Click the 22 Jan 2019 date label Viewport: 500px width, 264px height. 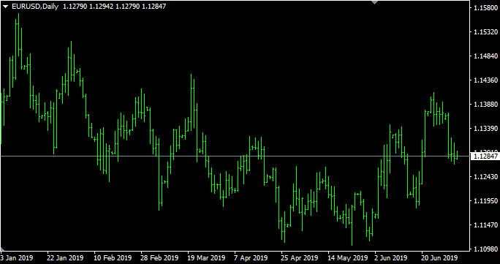pos(65,257)
